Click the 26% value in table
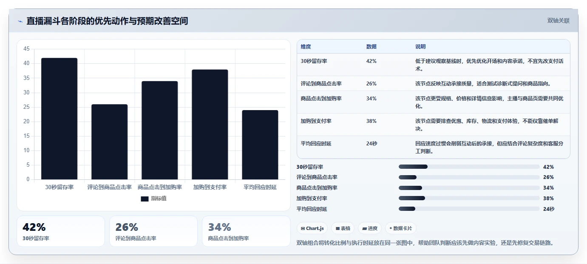The image size is (587, 264). [x=371, y=84]
